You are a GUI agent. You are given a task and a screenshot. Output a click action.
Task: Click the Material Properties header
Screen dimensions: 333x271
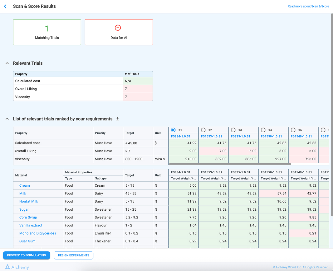(x=93, y=172)
